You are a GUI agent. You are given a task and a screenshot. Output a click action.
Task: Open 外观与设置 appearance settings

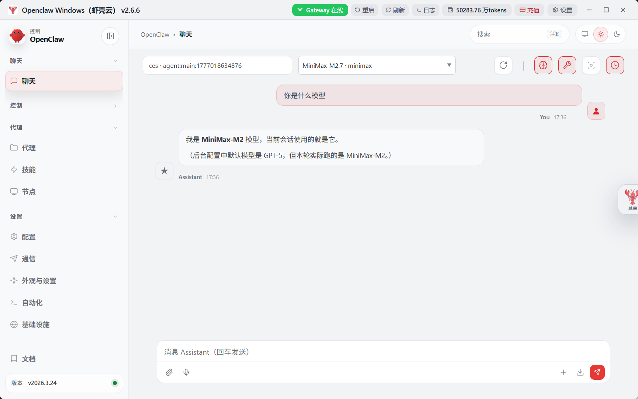(64, 280)
